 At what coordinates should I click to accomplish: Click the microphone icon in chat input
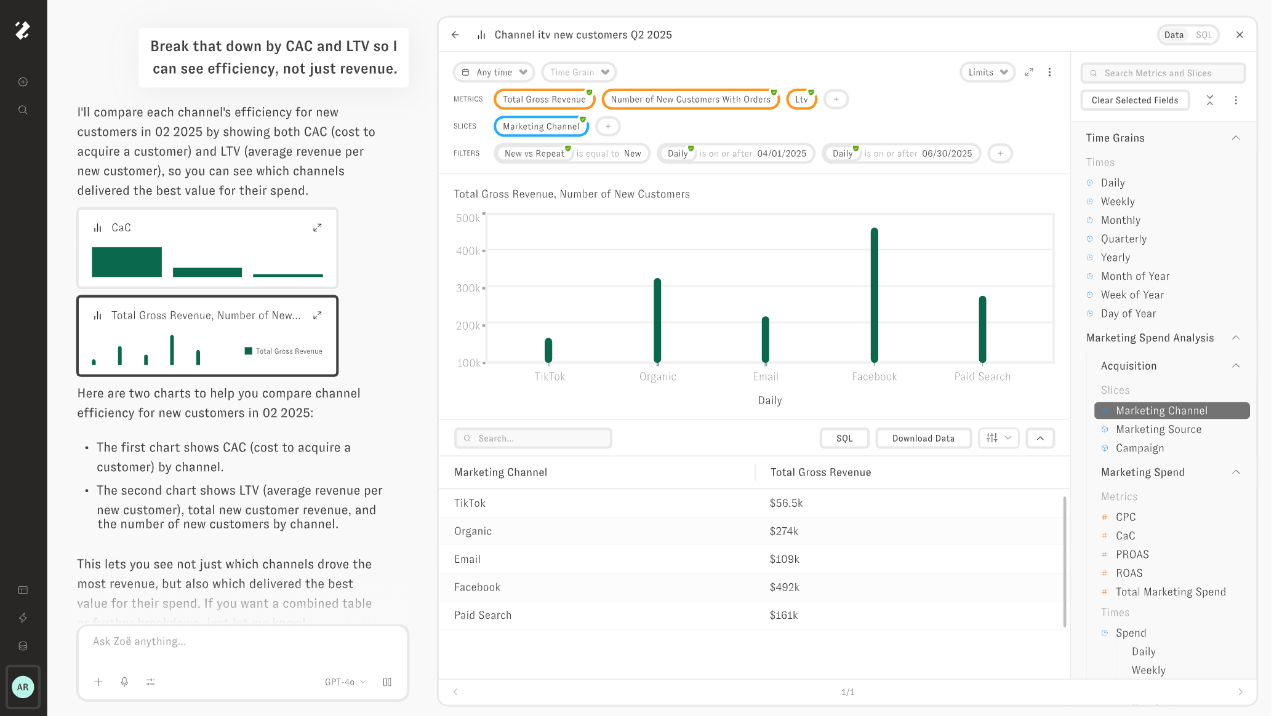click(124, 682)
